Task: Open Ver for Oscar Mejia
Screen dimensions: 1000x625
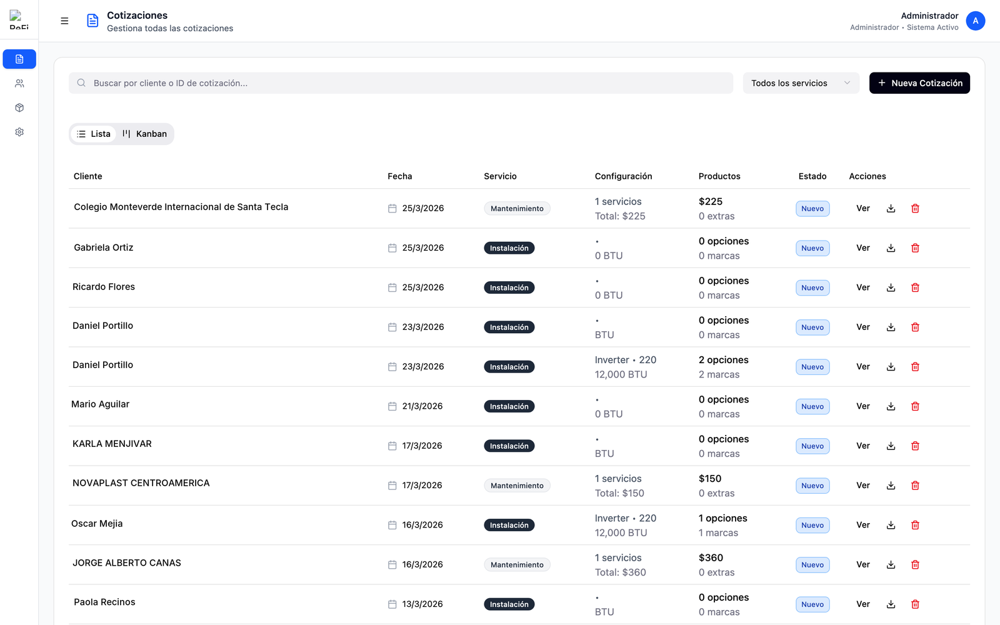Action: pyautogui.click(x=863, y=525)
